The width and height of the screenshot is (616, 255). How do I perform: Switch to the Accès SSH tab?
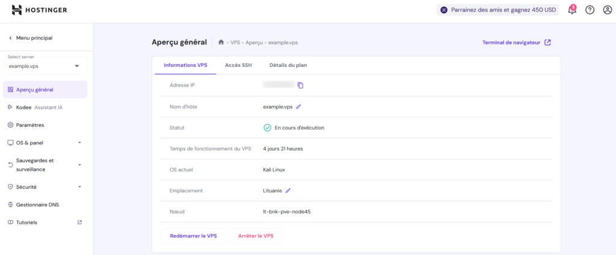coord(238,65)
